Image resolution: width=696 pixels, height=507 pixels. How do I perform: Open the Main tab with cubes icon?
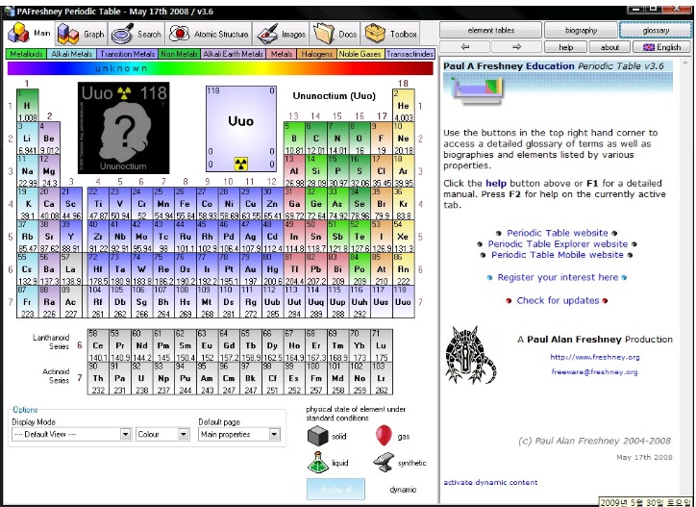(x=30, y=33)
